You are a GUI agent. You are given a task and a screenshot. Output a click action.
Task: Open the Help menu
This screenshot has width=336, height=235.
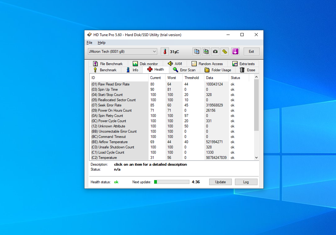(102, 43)
